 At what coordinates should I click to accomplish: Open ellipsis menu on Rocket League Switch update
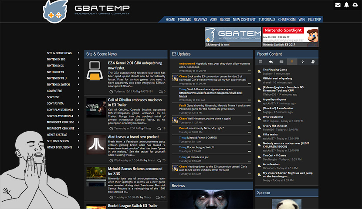(249, 152)
